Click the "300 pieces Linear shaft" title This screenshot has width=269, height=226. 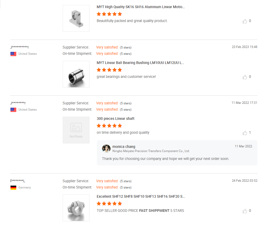click(115, 119)
